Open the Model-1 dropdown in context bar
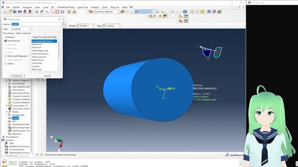 pyautogui.click(x=86, y=26)
